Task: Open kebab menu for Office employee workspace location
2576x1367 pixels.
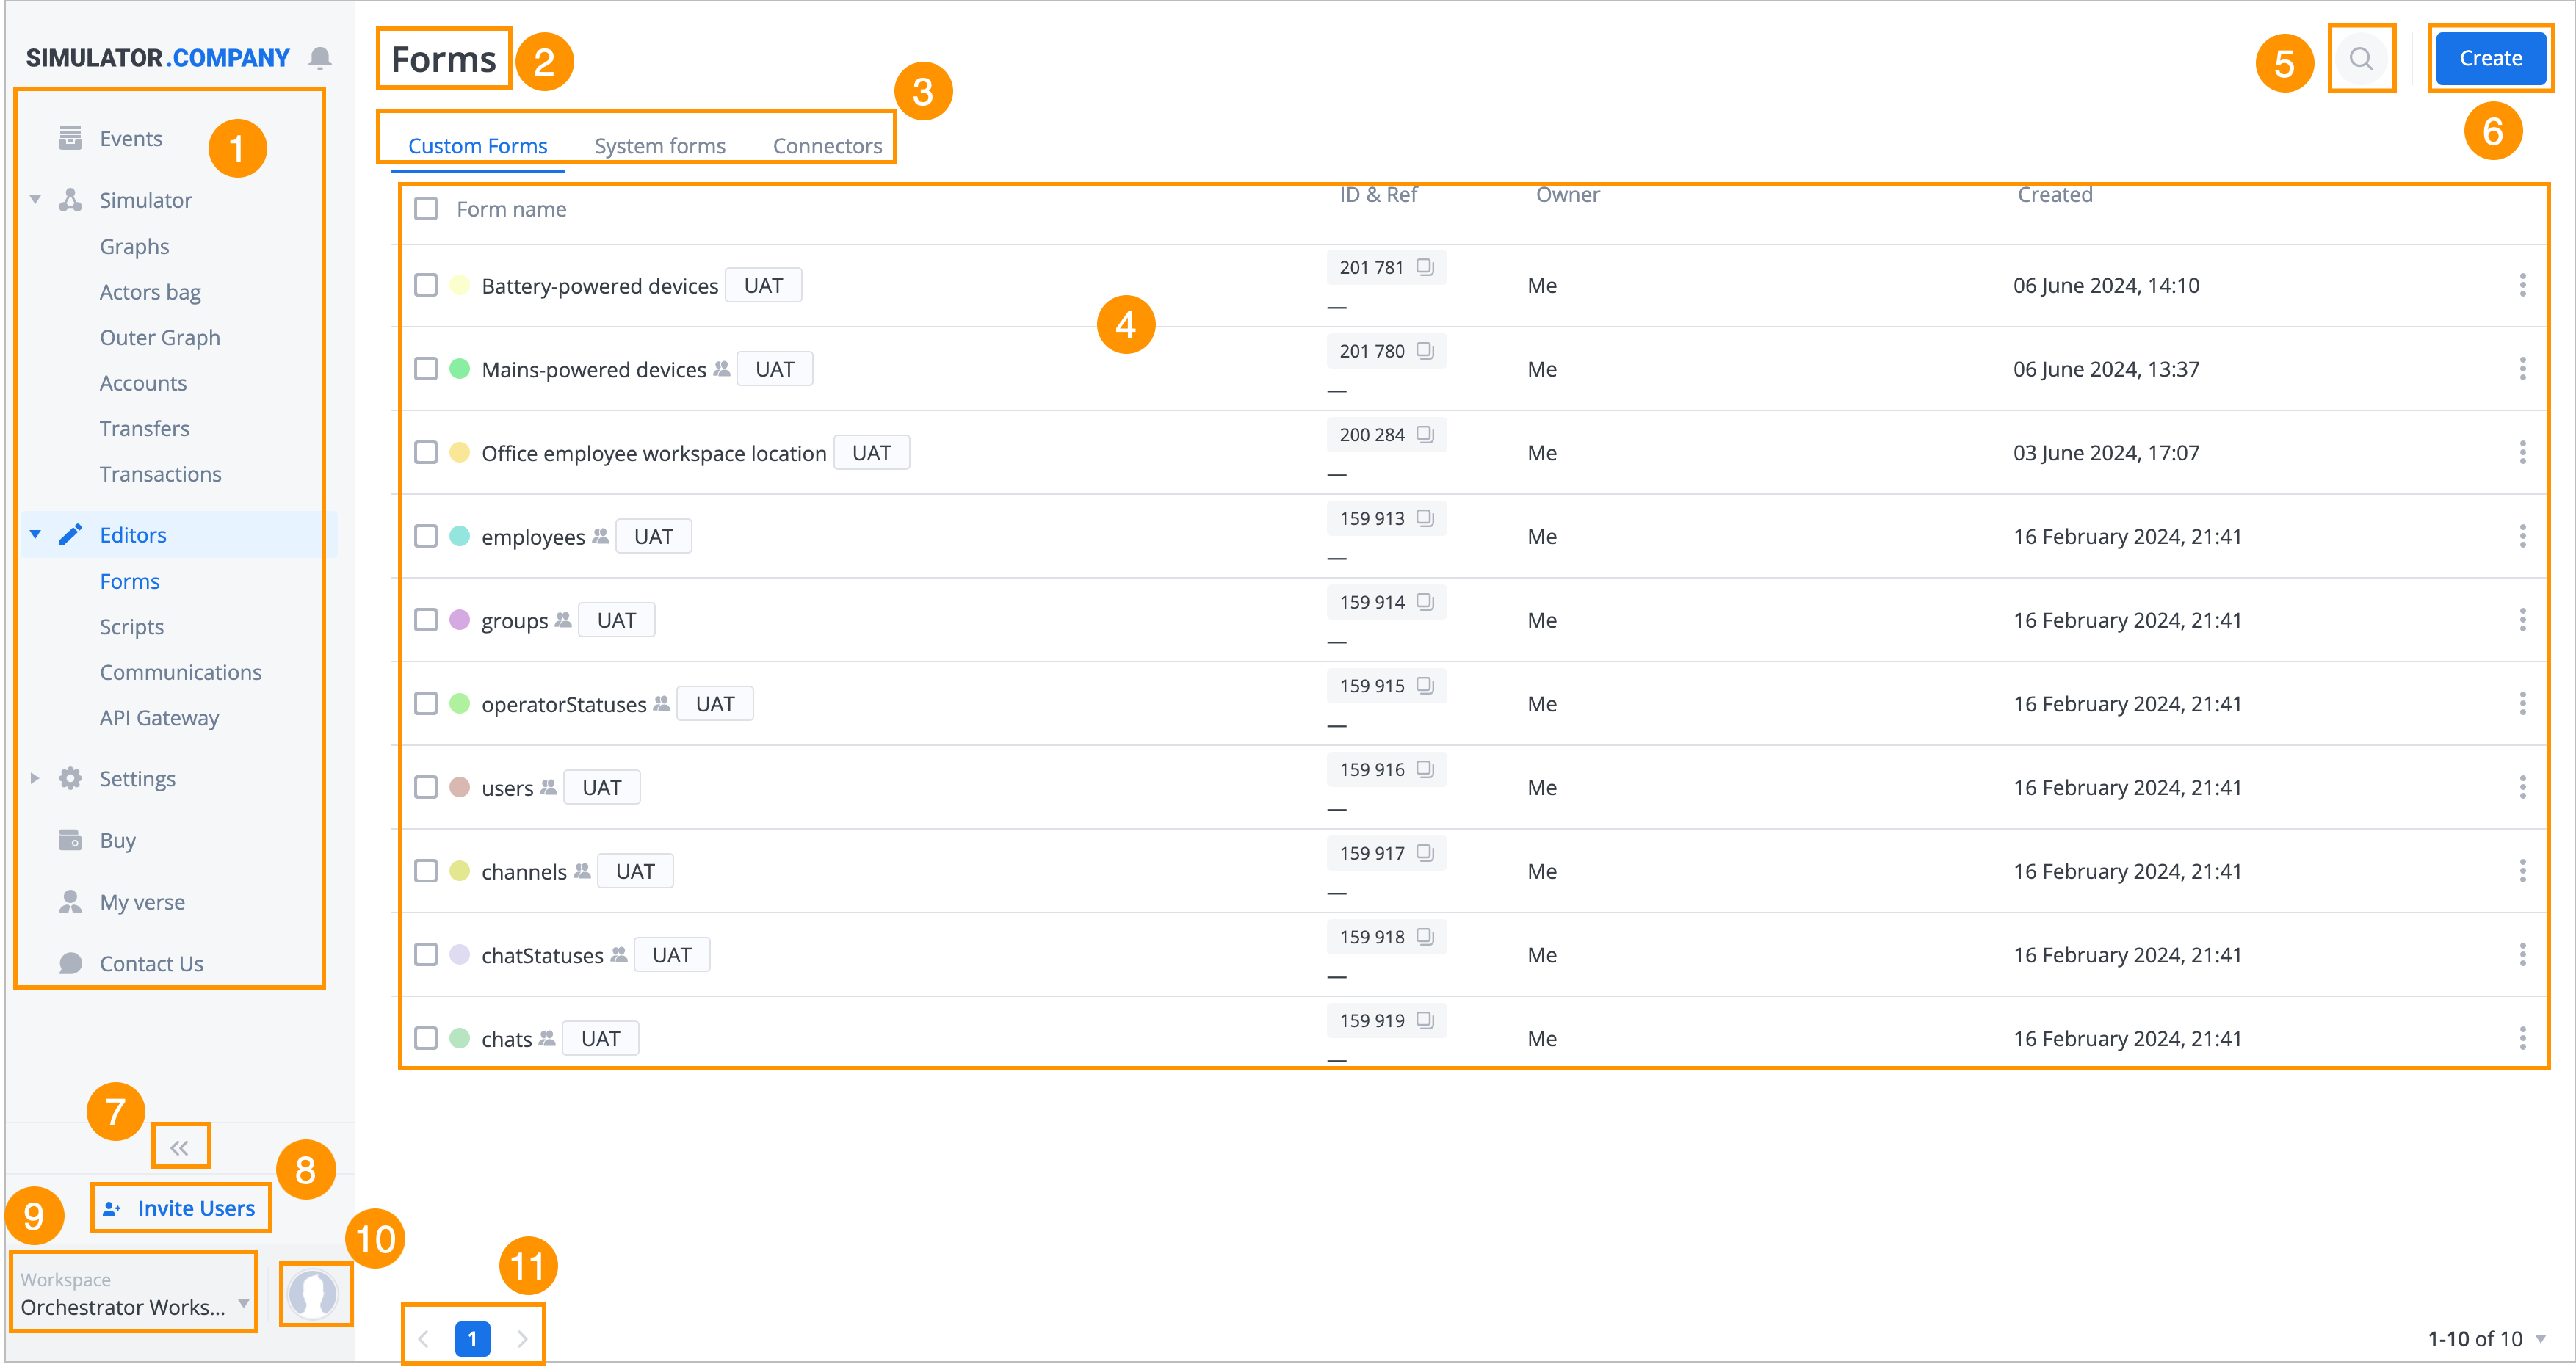Action: (2522, 453)
